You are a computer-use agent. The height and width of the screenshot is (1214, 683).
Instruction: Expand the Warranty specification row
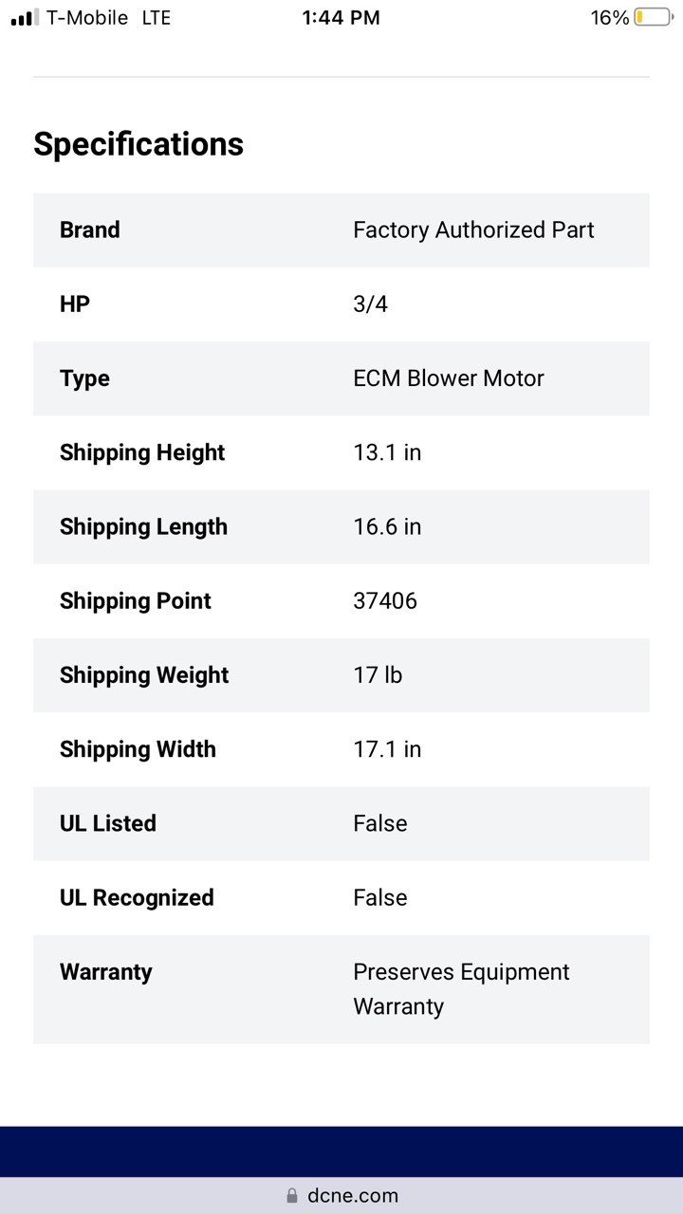tap(341, 988)
